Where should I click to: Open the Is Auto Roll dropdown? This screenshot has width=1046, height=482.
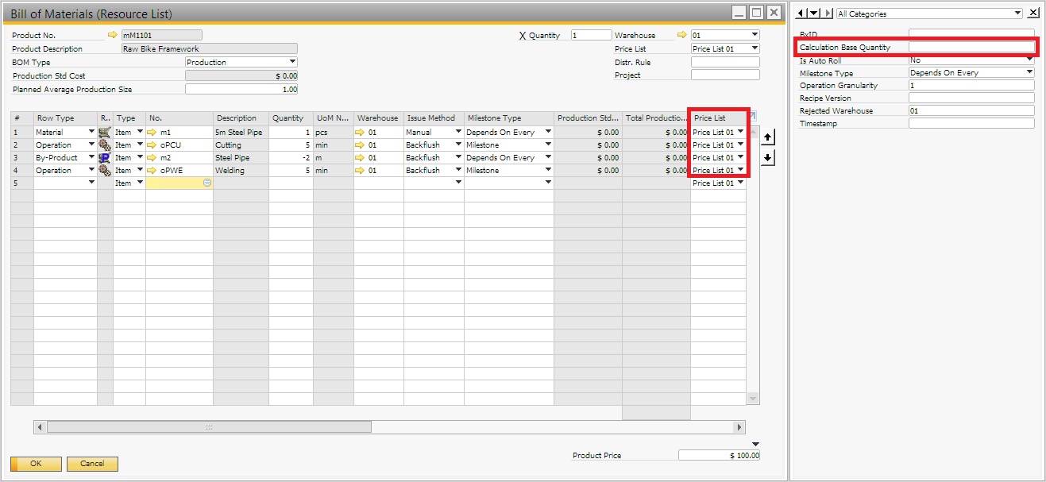(x=1029, y=60)
